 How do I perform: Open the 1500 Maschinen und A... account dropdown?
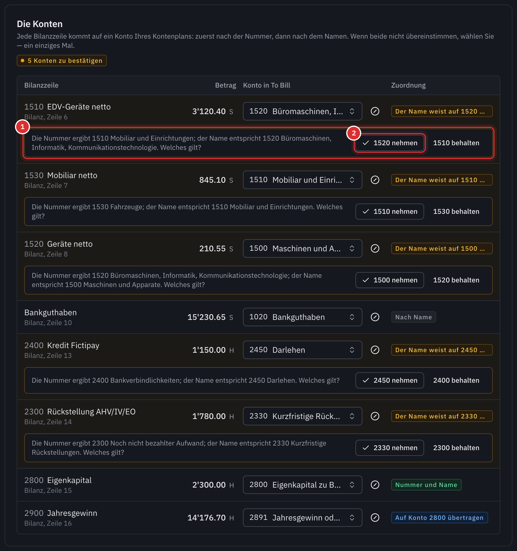[x=302, y=248]
